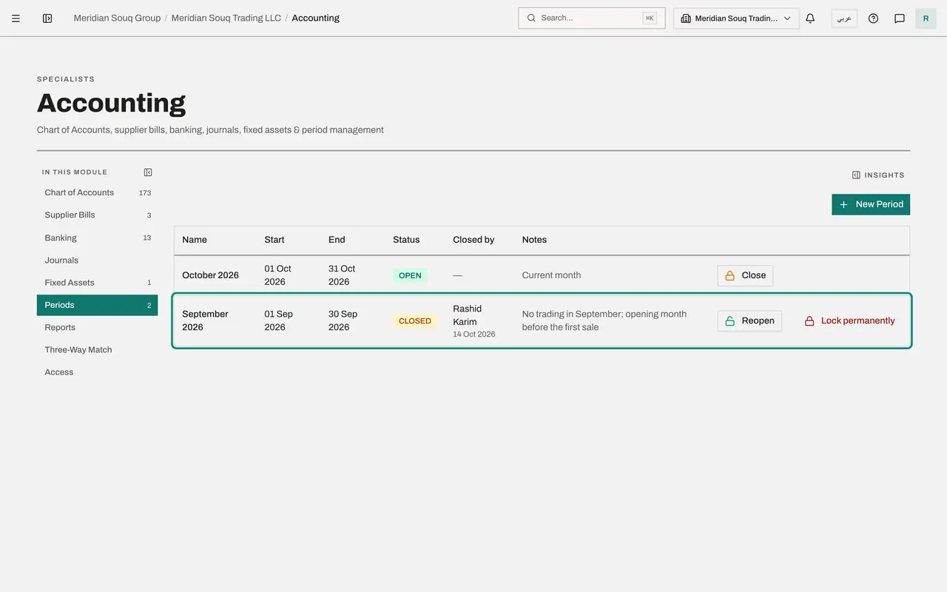Click the No trading in September note

click(x=604, y=320)
